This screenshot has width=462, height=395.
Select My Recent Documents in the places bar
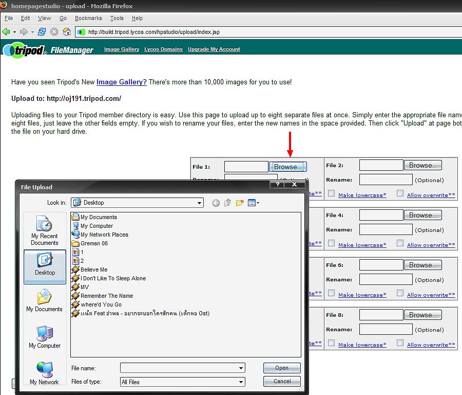[45, 230]
